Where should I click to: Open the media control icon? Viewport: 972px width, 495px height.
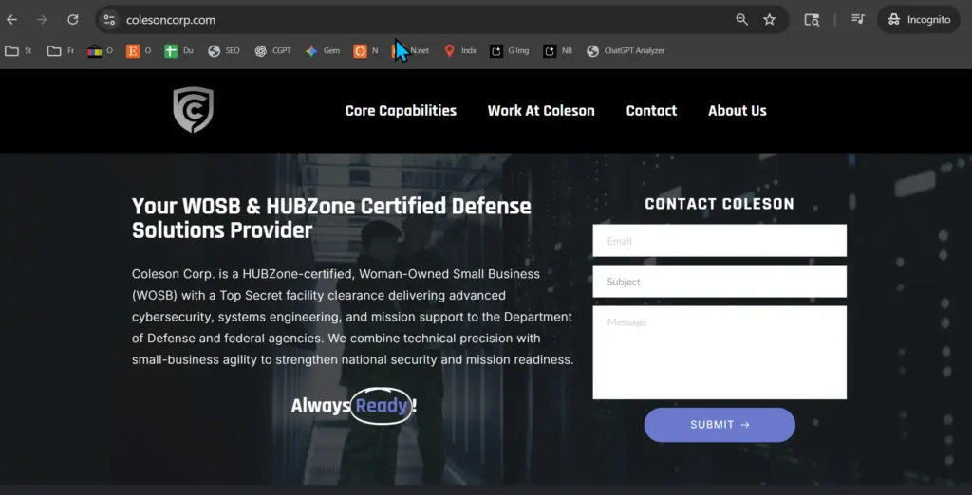tap(858, 19)
